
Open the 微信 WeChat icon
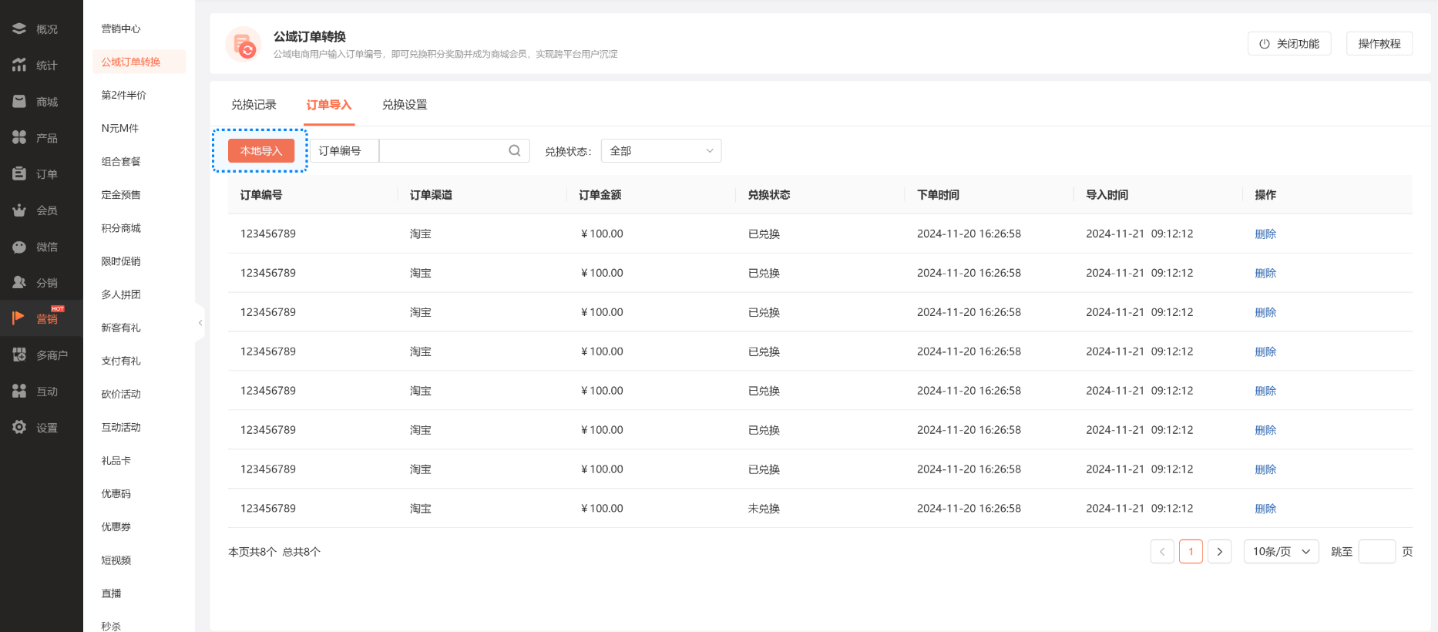pyautogui.click(x=19, y=247)
